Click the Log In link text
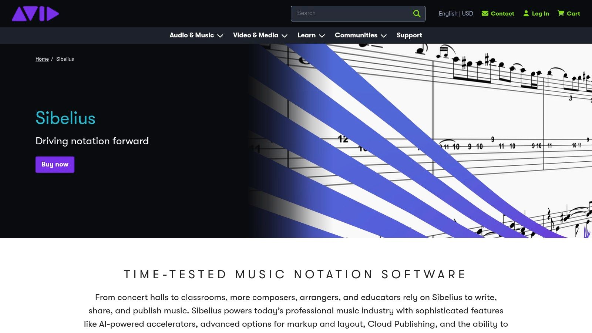The height and width of the screenshot is (333, 592). 540,13
